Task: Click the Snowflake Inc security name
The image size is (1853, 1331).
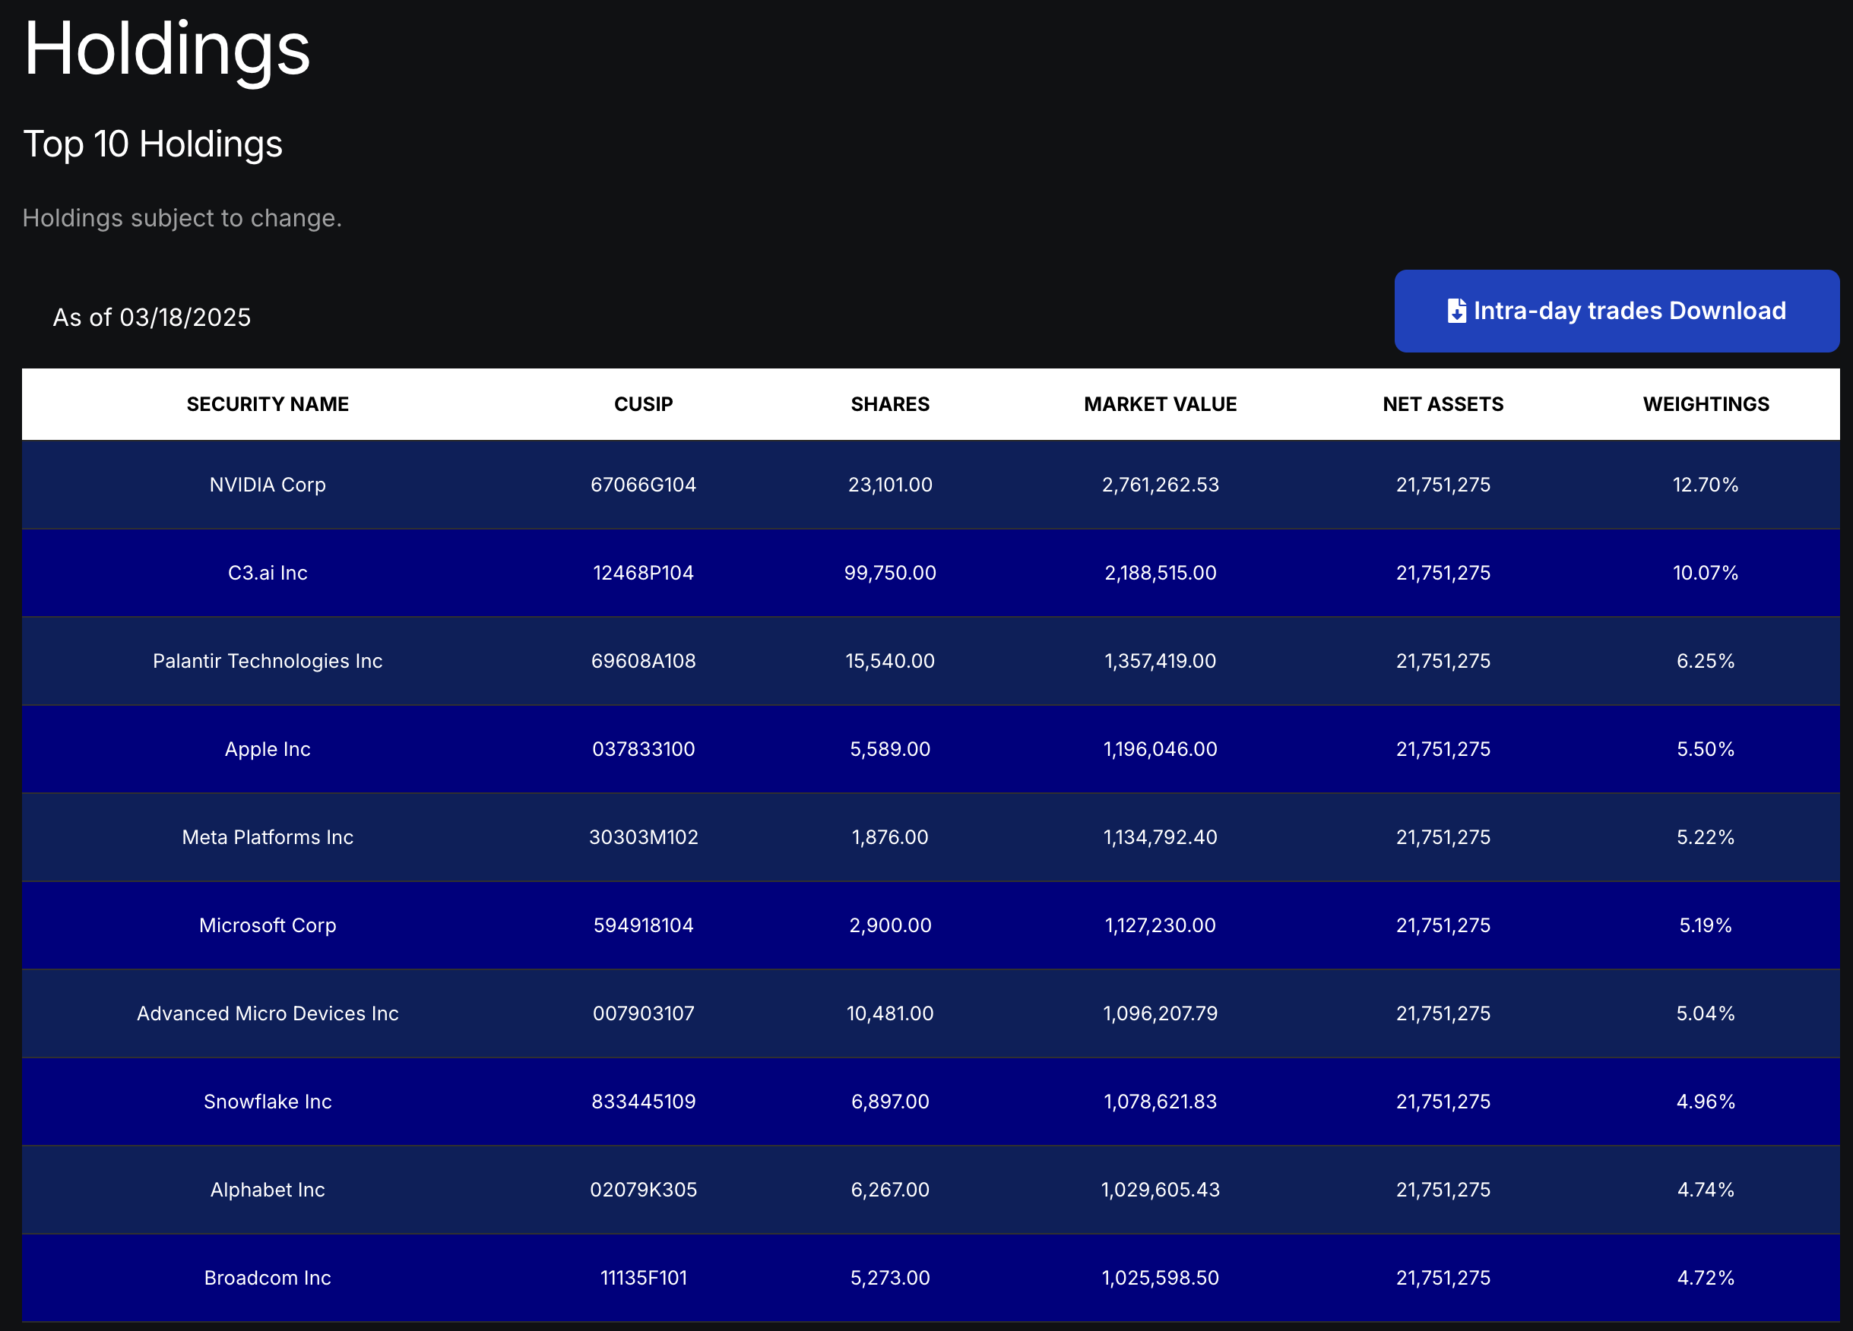Action: pos(268,1102)
